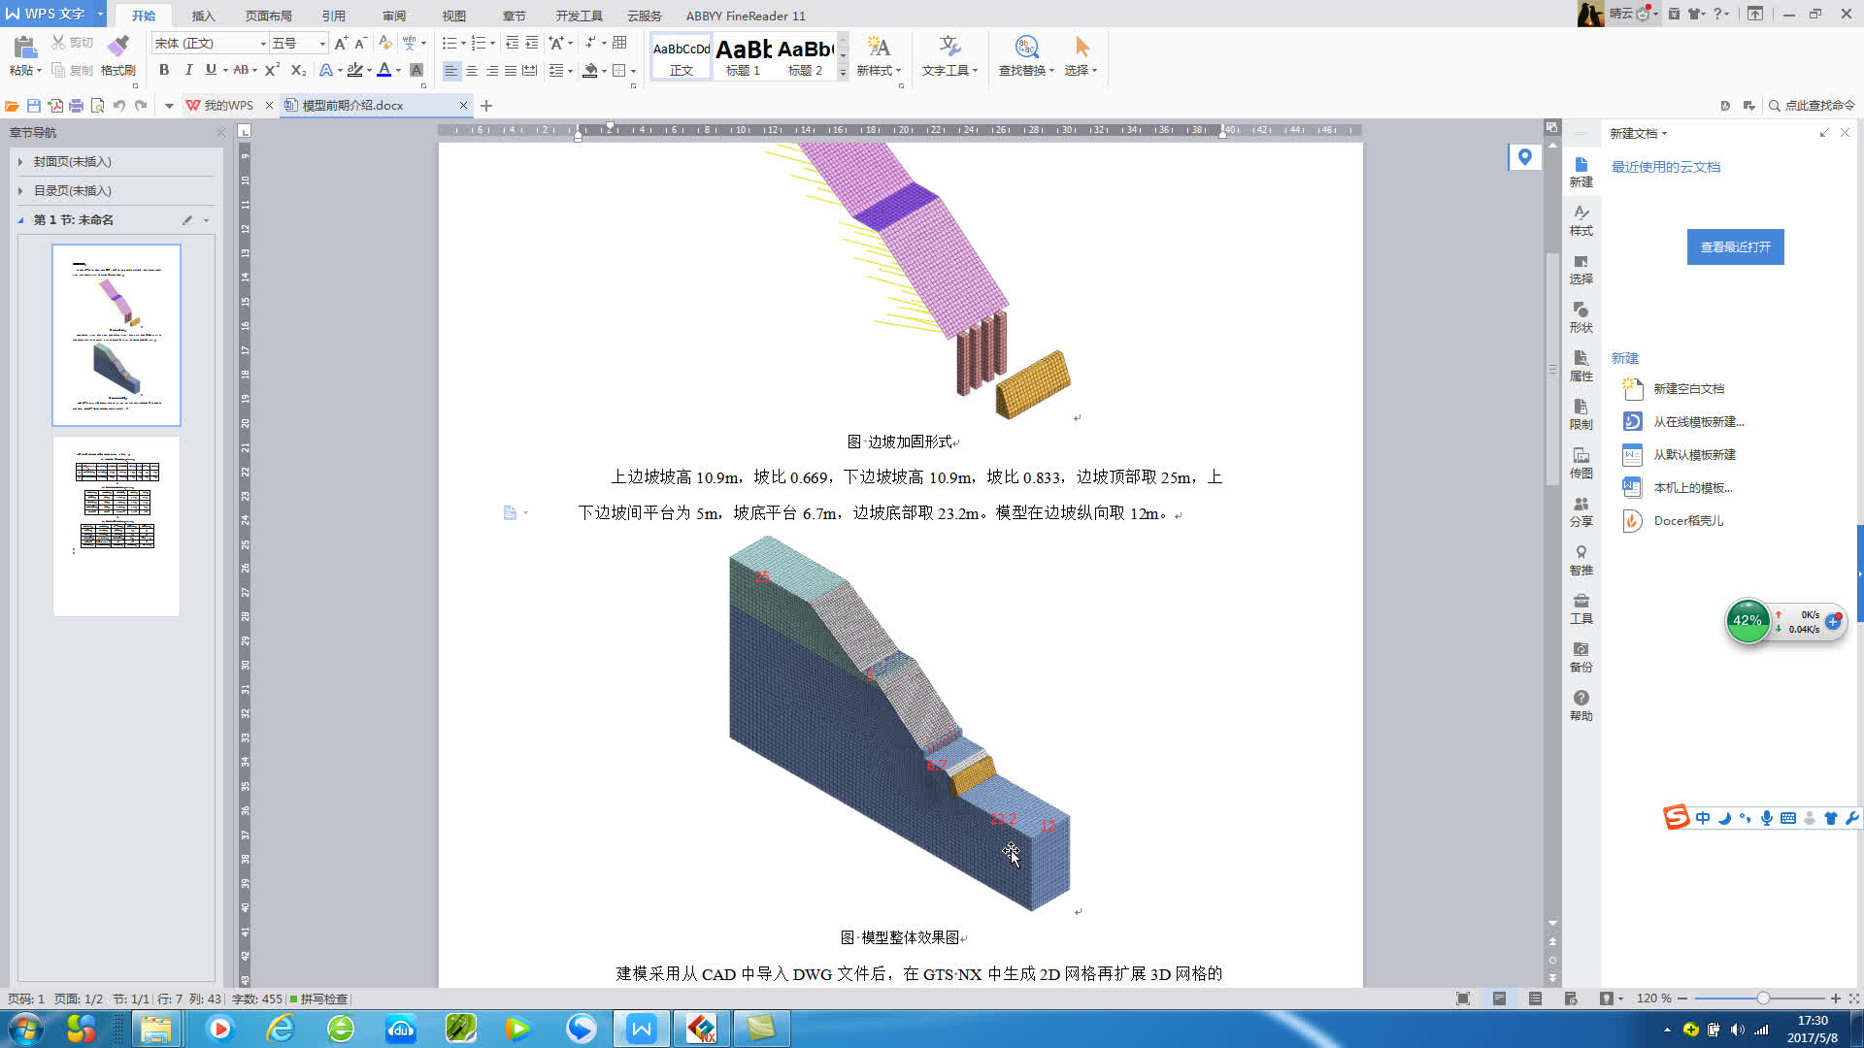Expand the style gallery list arrow
Screen dimensions: 1864x1048
pos(843,73)
